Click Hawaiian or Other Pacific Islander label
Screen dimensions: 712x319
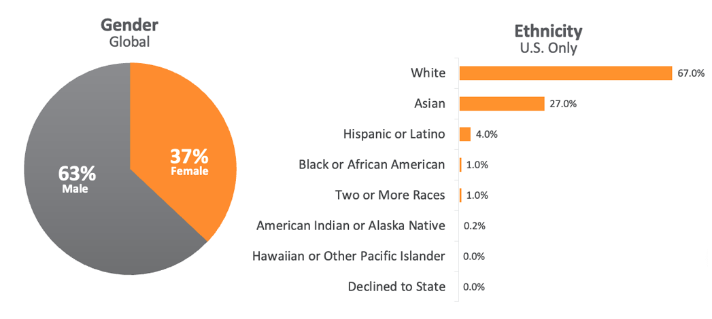(348, 256)
